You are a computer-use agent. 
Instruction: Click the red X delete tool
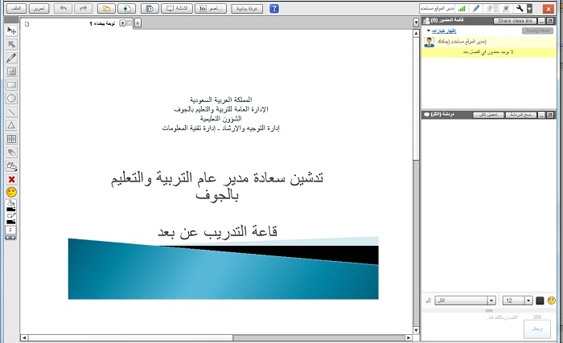pyautogui.click(x=11, y=179)
